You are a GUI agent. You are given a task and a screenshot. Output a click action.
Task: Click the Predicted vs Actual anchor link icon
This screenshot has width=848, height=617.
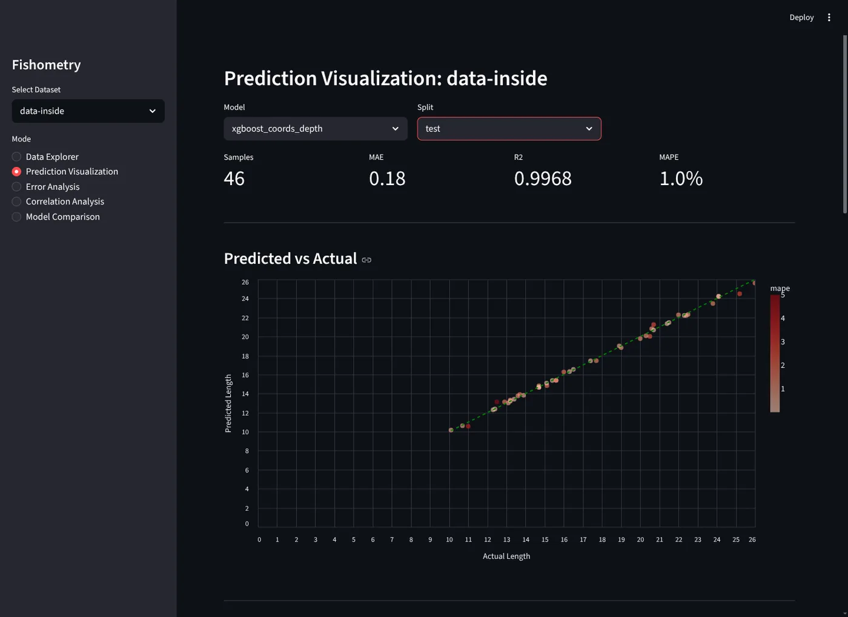click(366, 260)
